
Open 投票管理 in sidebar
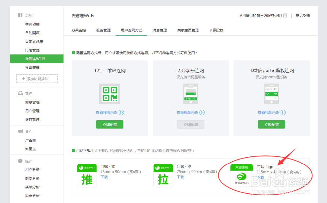(x=32, y=68)
